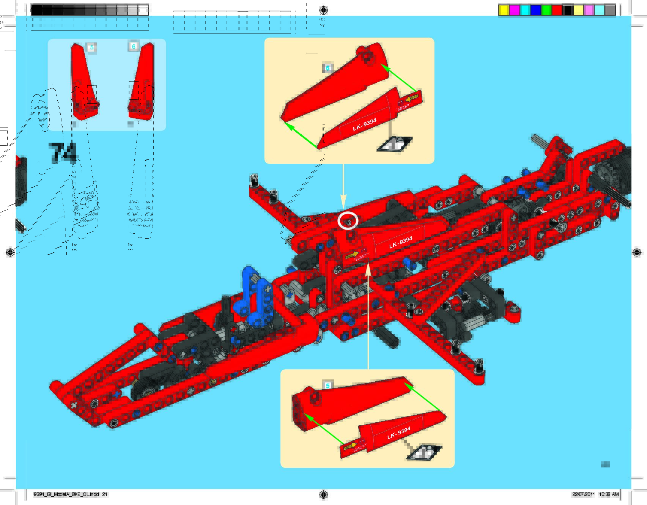Click the sticker sheet icon in bottom callout

[x=425, y=452]
